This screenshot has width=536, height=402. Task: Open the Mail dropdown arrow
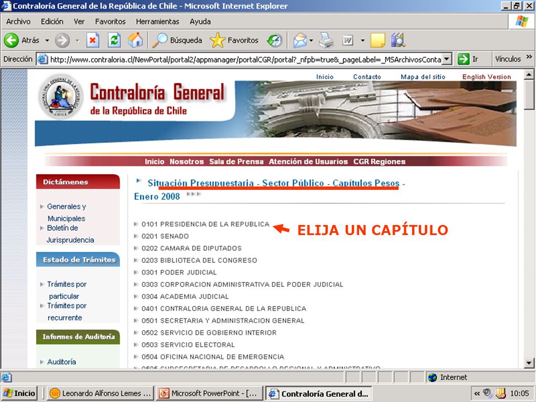[311, 40]
